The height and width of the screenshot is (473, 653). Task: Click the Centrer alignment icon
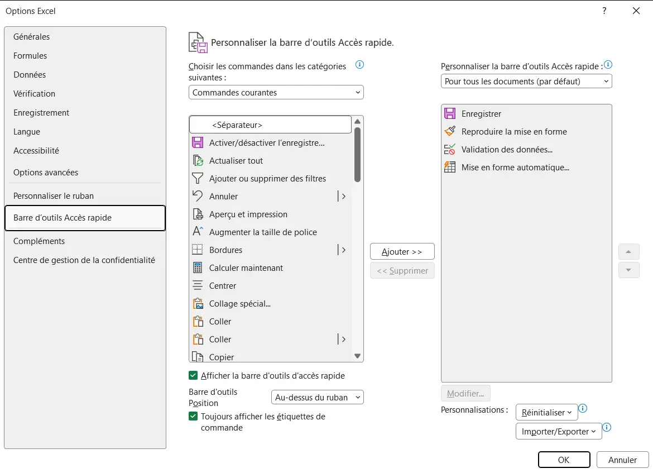click(x=198, y=285)
